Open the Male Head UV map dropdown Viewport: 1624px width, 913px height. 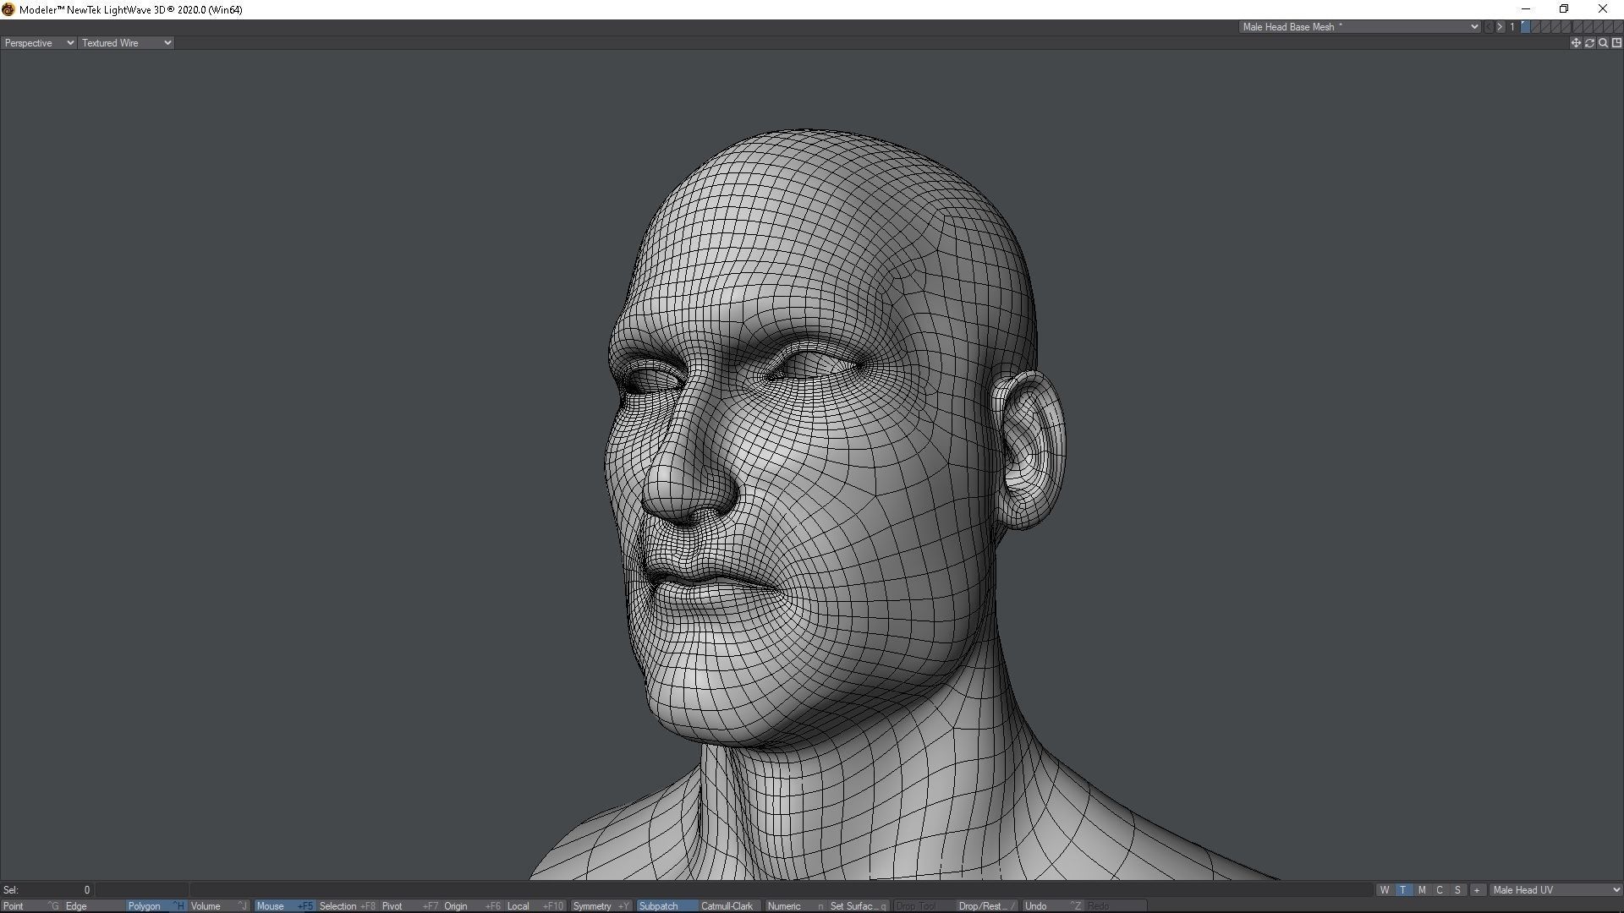1555,890
